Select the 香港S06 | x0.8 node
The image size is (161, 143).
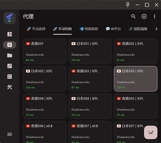[x=45, y=132]
